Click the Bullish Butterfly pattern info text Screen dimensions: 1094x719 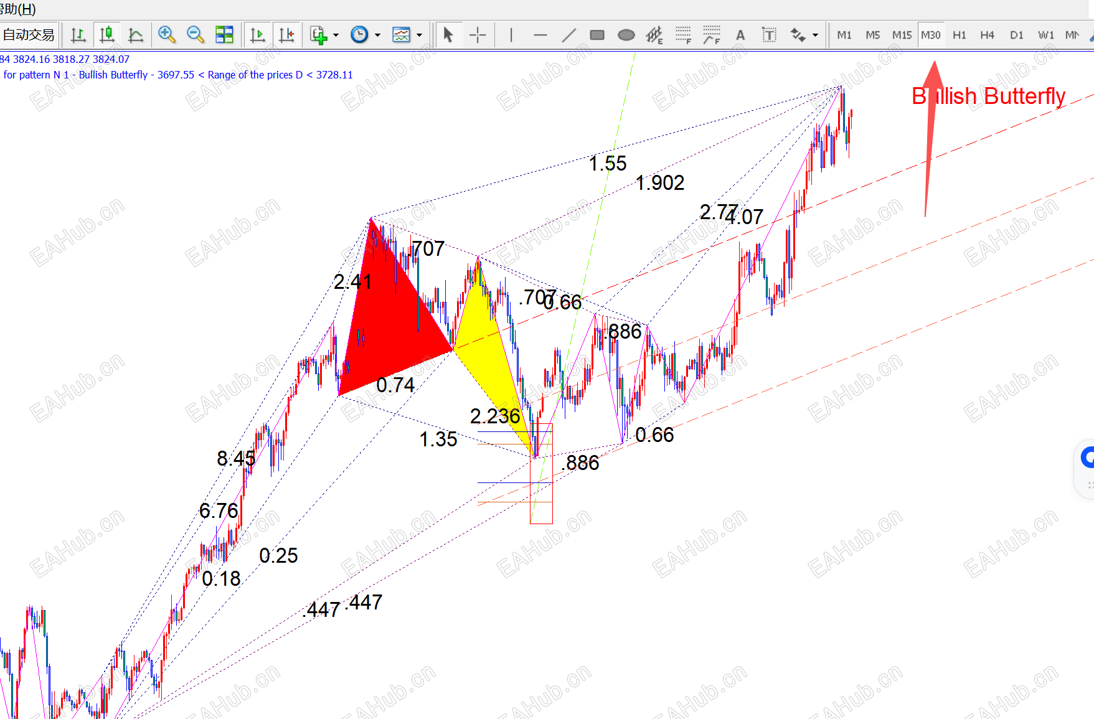pos(178,75)
